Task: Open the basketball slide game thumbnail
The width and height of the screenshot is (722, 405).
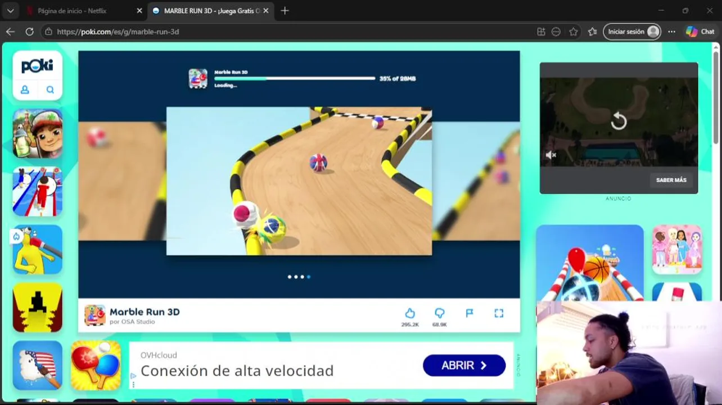Action: pos(589,263)
